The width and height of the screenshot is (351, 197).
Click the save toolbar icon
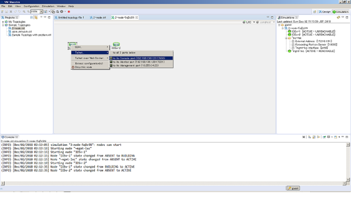point(7,11)
